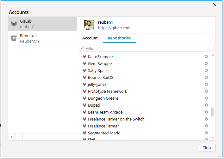This screenshot has width=224, height=159.
Task: Focus the repository Filter field
Action: coord(149,48)
